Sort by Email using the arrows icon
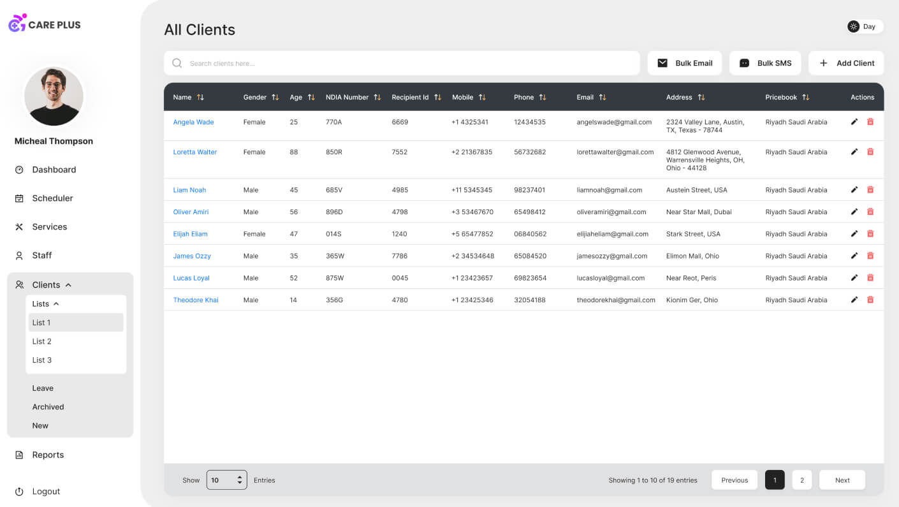 [x=603, y=97]
